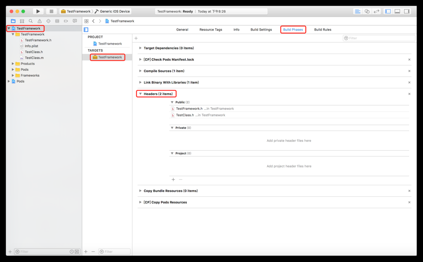Switch to the Build Settings tab
The width and height of the screenshot is (423, 262).
[261, 30]
